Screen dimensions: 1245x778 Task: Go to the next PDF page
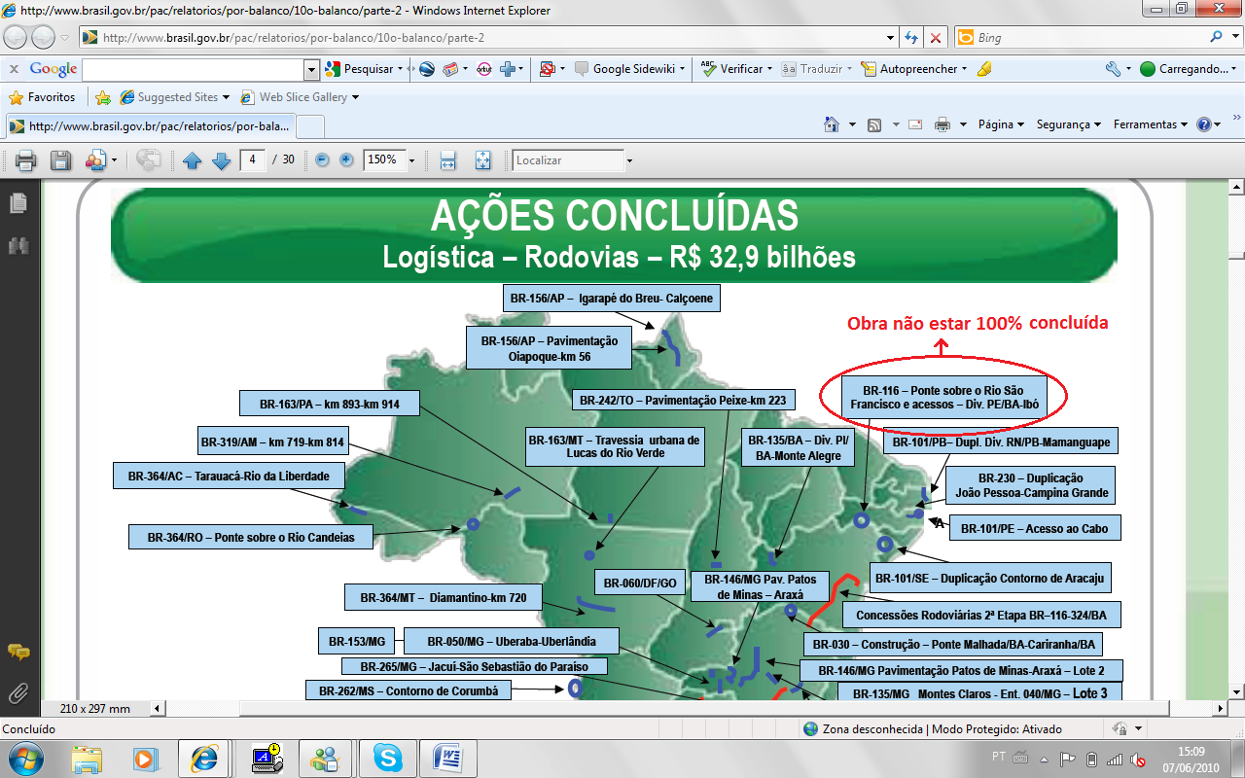[x=221, y=160]
